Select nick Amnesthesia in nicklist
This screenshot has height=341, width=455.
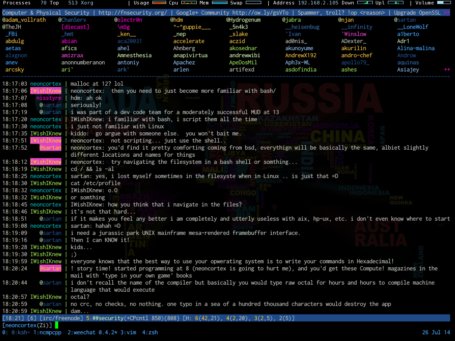134,56
